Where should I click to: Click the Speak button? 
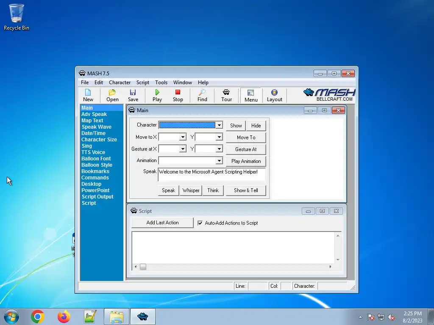click(x=168, y=190)
